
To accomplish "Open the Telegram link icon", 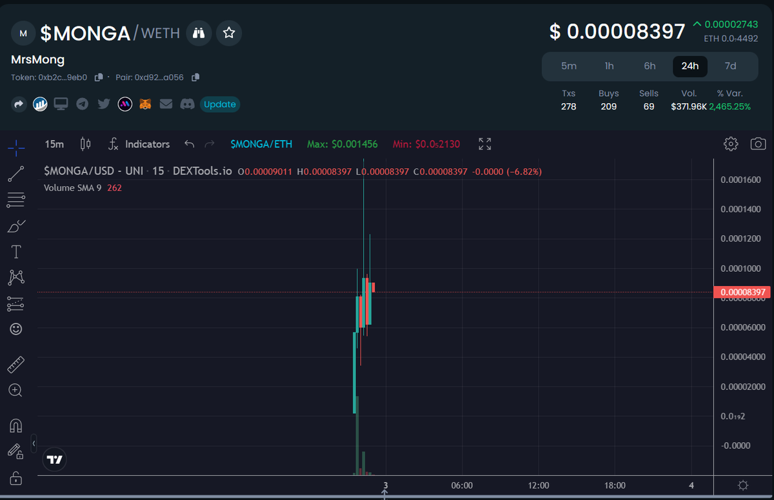I will tap(82, 104).
